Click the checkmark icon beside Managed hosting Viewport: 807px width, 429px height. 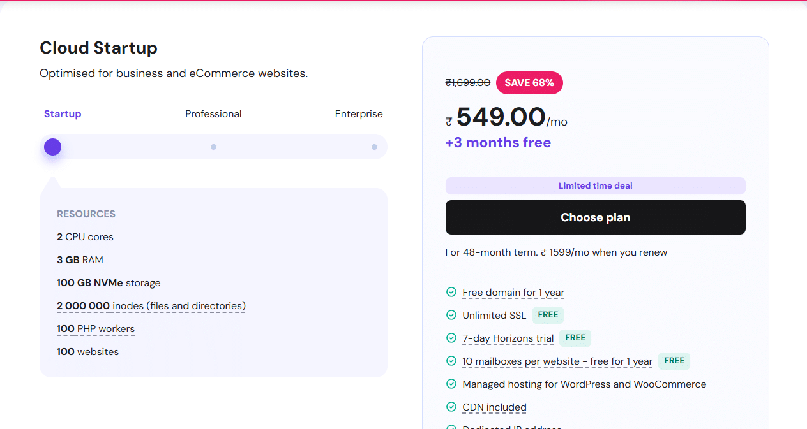coord(451,384)
